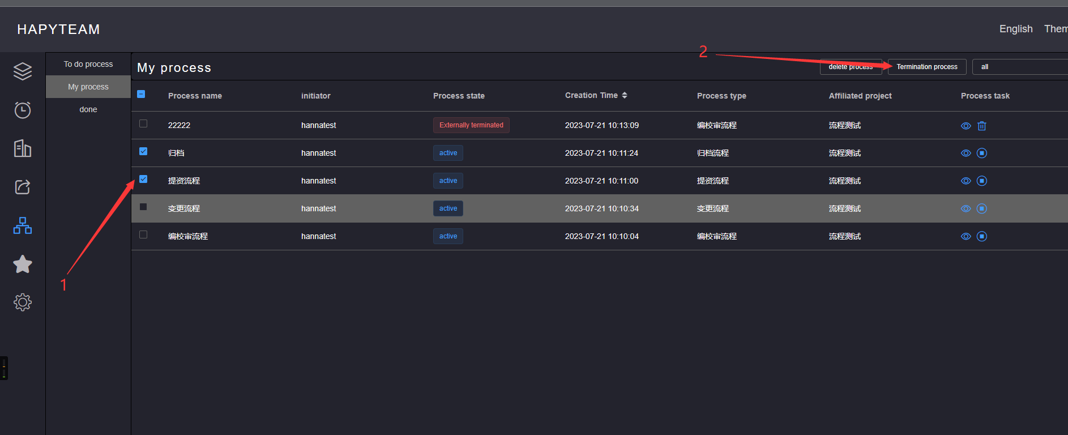Open the clock schedule sidebar icon
The width and height of the screenshot is (1068, 435).
point(23,110)
